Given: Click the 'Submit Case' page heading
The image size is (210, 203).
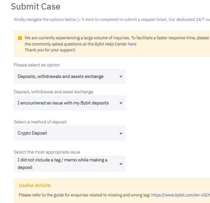Looking at the screenshot, I should click(x=36, y=7).
